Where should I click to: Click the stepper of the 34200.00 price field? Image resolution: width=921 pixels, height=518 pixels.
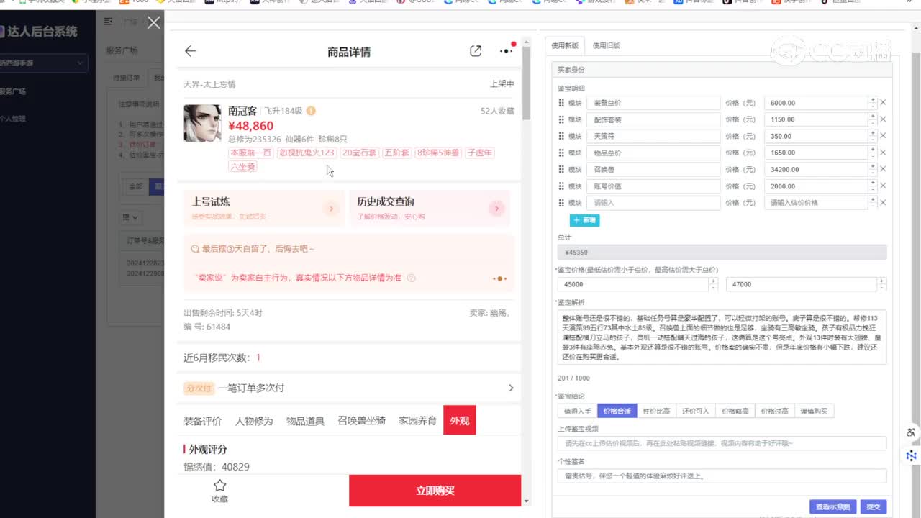872,170
